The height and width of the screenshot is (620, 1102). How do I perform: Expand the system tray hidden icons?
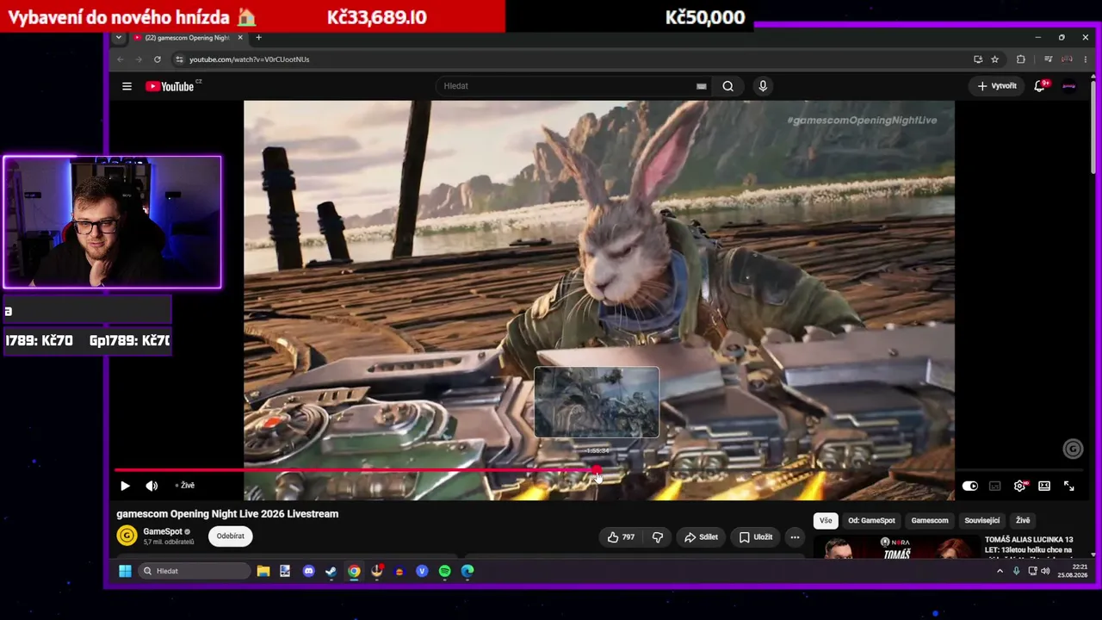[1000, 571]
